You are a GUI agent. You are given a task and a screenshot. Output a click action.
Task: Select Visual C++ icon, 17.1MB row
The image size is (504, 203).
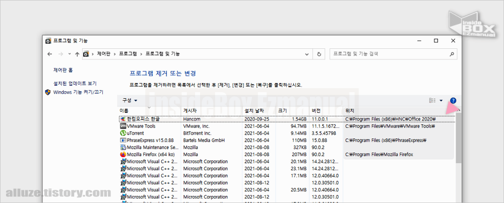click(123, 176)
